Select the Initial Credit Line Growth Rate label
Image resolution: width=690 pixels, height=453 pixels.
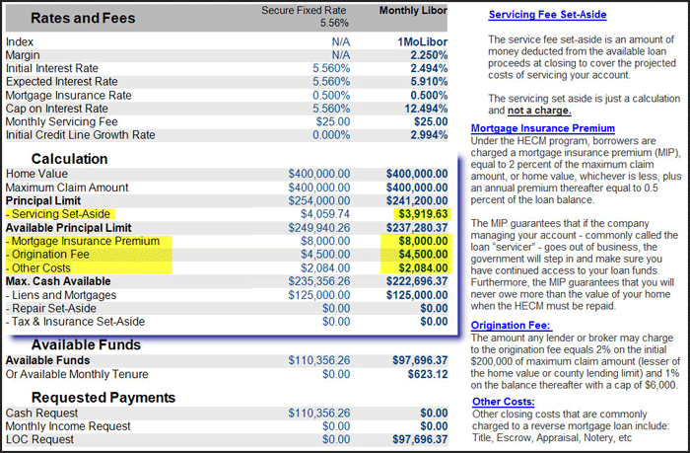pos(81,135)
